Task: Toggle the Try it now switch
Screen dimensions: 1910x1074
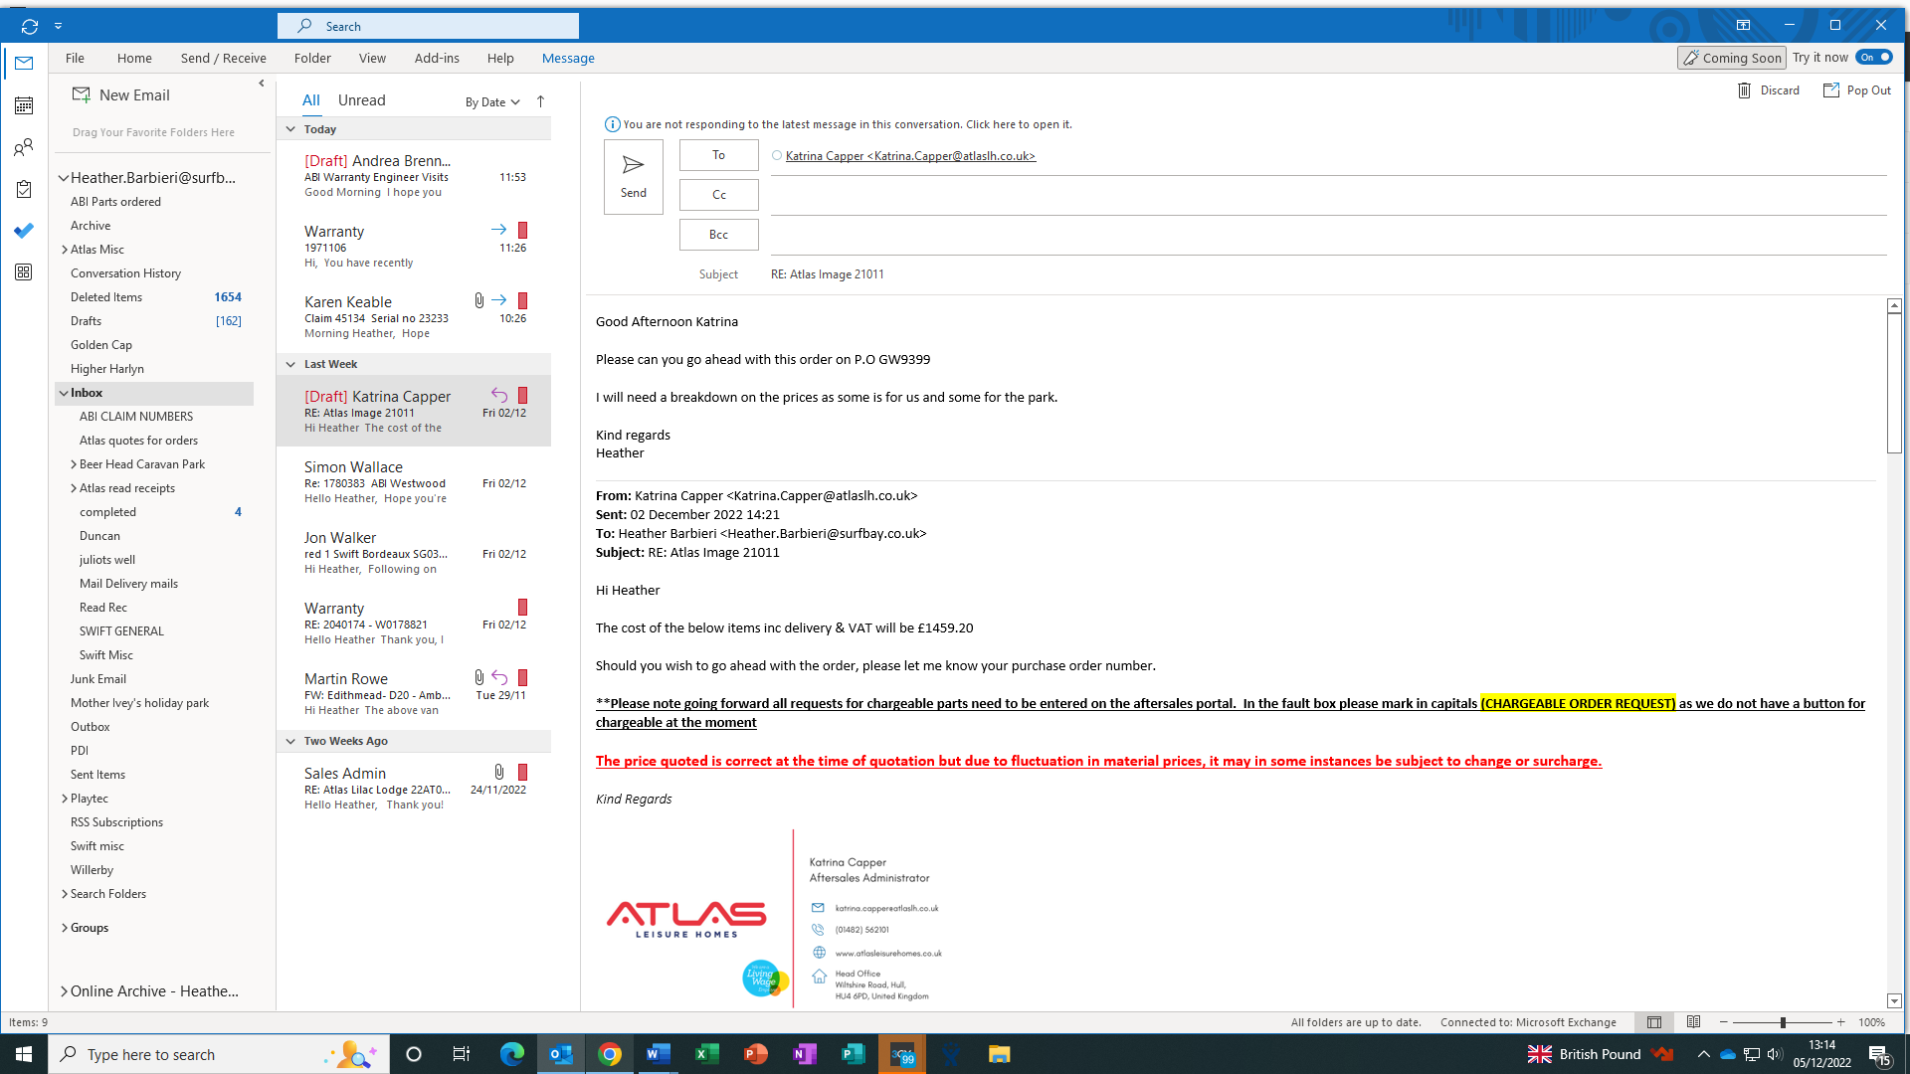Action: coord(1874,58)
